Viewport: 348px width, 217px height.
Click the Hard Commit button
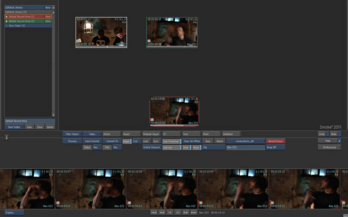coord(92,141)
